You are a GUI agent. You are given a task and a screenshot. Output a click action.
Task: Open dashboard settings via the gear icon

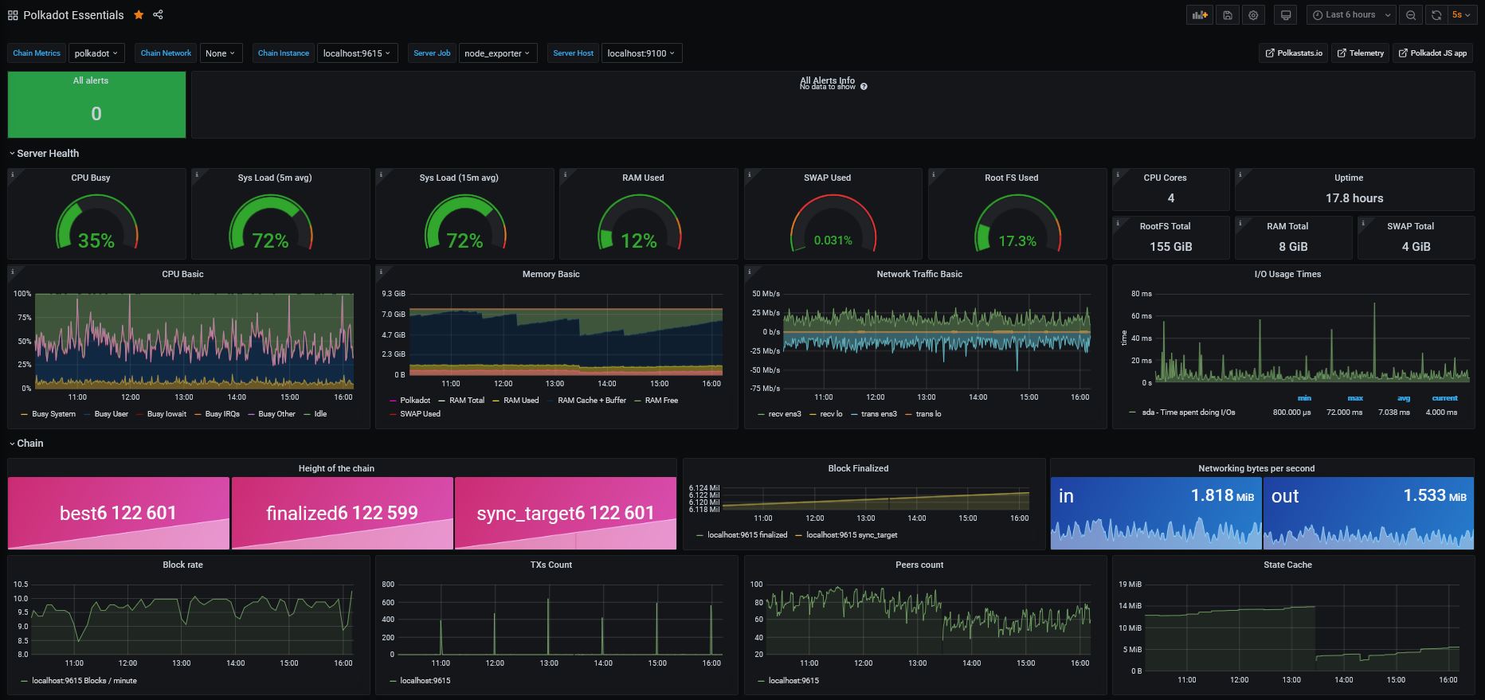pos(1254,15)
